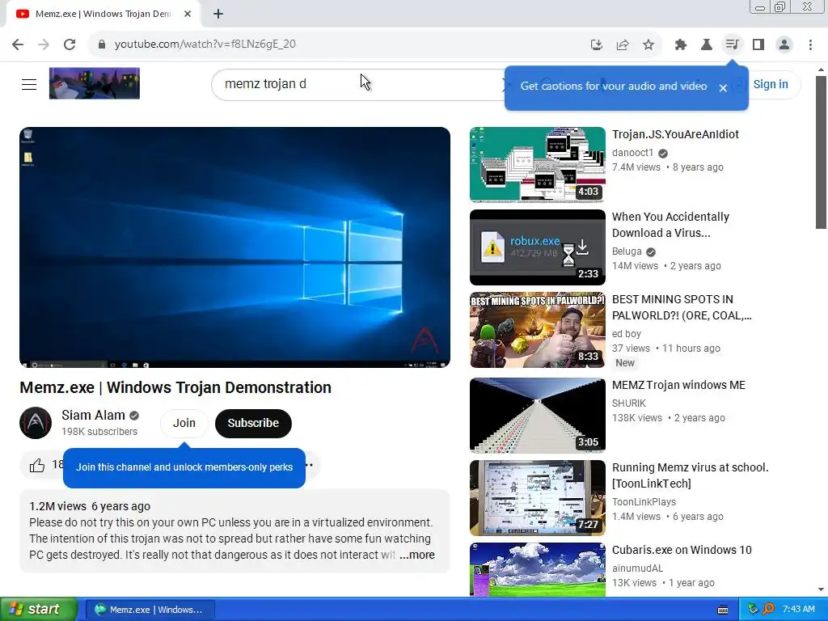Click the Sign in button
This screenshot has width=828, height=621.
(x=771, y=84)
